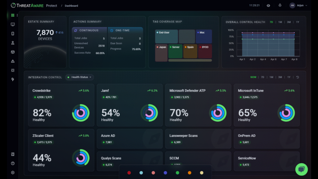
Task: Select the 1M range for Control Health
Action: (x=280, y=22)
